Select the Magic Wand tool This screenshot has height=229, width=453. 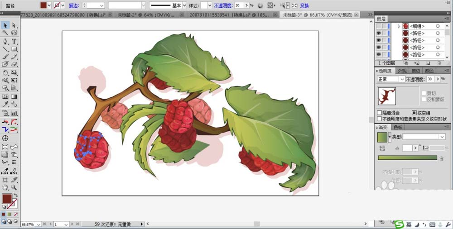[5, 33]
